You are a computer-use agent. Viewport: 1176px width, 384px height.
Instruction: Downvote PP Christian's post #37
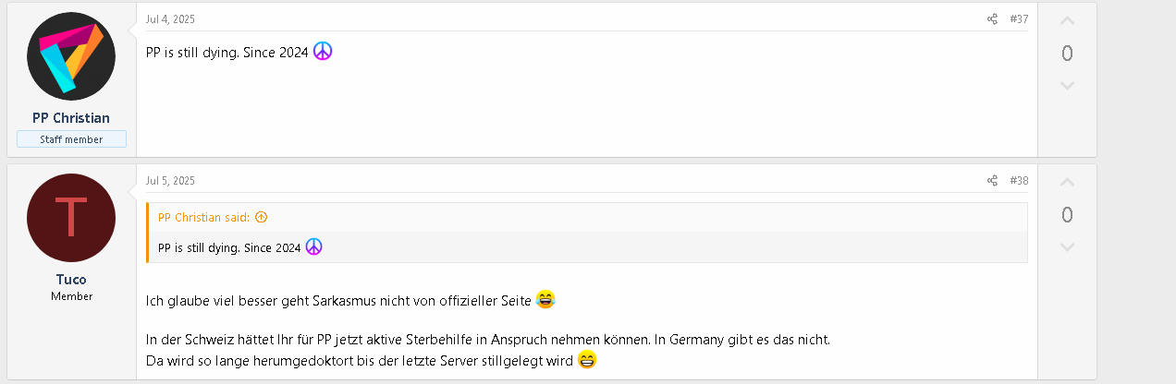coord(1067,86)
